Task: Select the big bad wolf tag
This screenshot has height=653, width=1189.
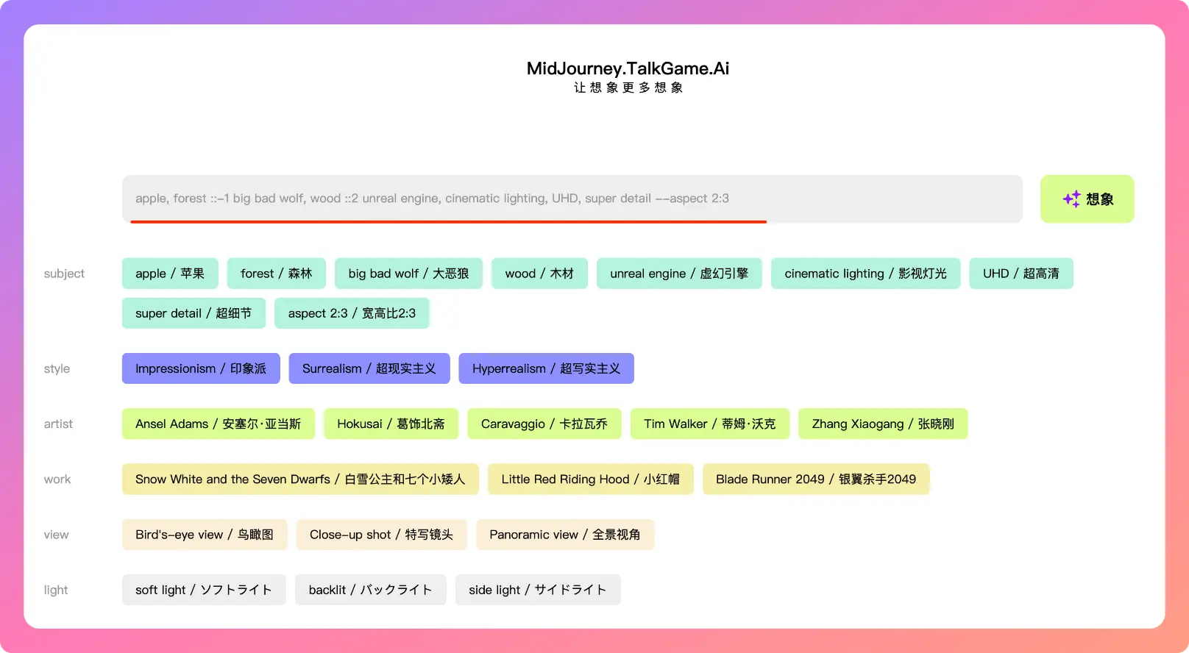Action: click(408, 274)
